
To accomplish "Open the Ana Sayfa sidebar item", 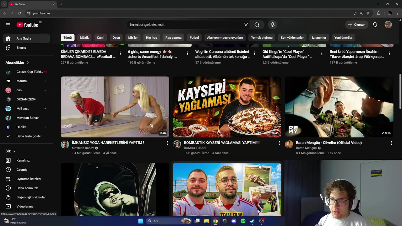I will coord(26,39).
